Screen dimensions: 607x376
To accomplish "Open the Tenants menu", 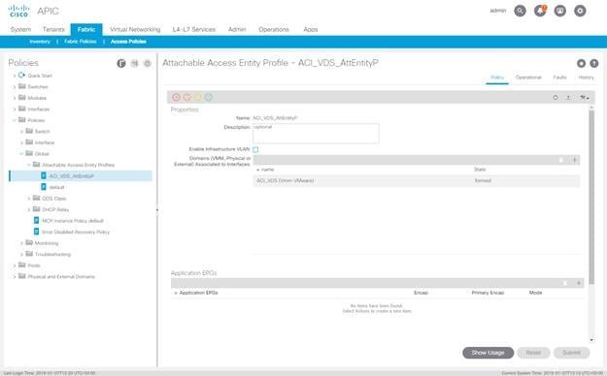I will tap(53, 29).
